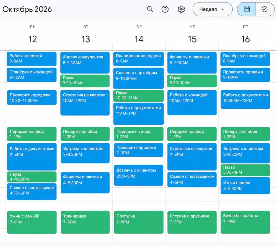Open Tuesday's Стратегия на квартал 10AM–12PM event
The height and width of the screenshot is (246, 277).
click(x=85, y=103)
